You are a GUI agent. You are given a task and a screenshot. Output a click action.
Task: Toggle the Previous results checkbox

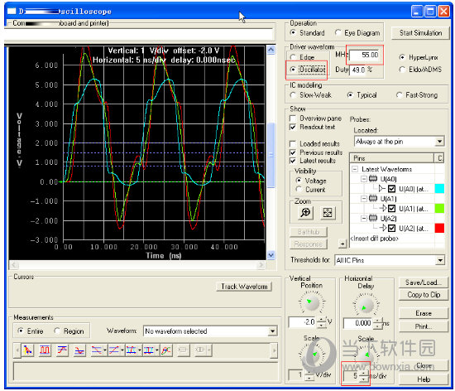point(293,152)
